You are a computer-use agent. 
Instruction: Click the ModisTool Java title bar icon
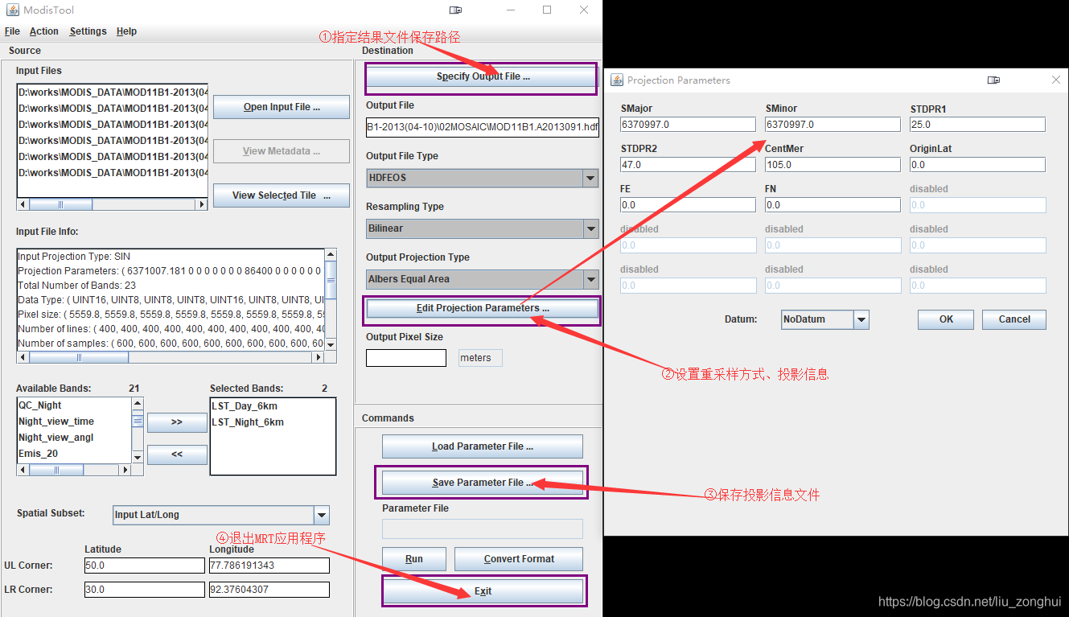(12, 10)
